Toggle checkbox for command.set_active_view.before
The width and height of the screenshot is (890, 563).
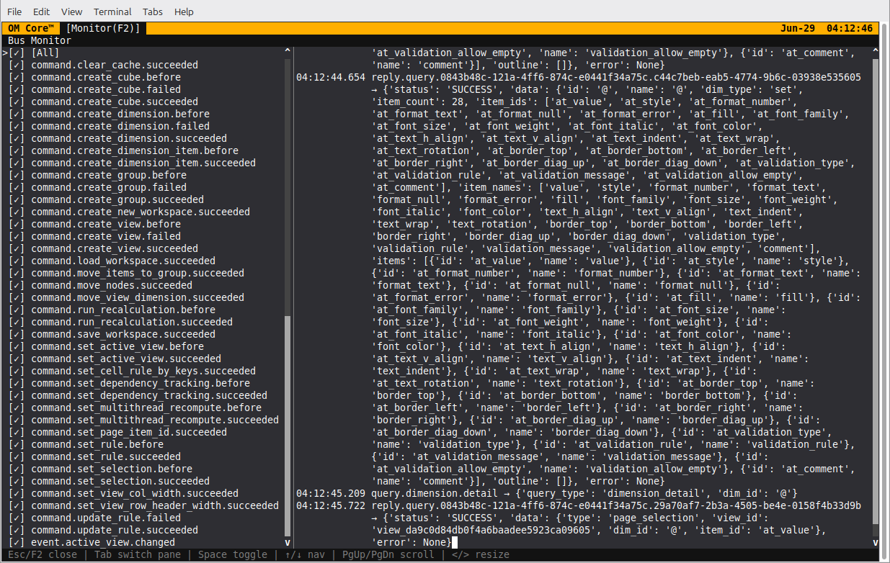point(17,346)
